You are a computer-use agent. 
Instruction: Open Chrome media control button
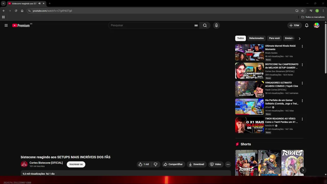[x=311, y=11]
